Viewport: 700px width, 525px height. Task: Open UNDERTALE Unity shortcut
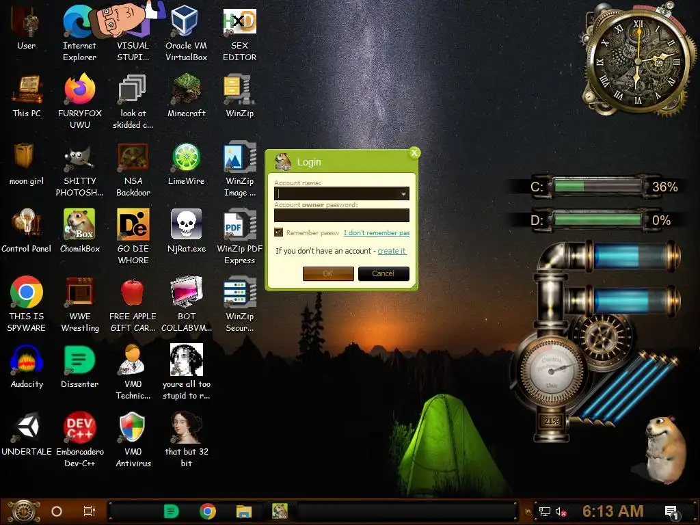point(27,434)
